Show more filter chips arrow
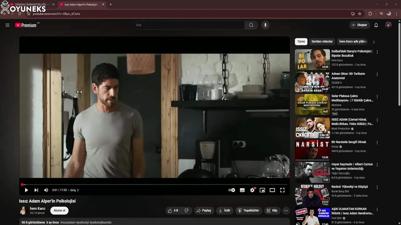This screenshot has width=401, height=225. tap(373, 42)
